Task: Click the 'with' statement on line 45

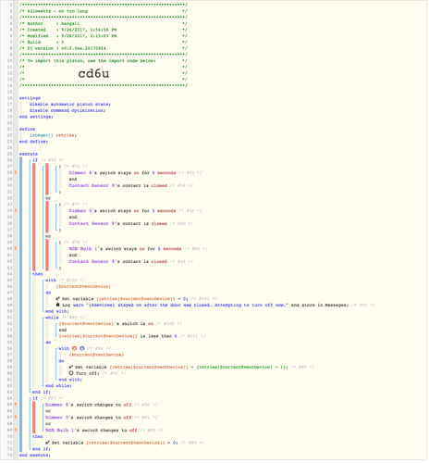Action: pyautogui.click(x=51, y=281)
